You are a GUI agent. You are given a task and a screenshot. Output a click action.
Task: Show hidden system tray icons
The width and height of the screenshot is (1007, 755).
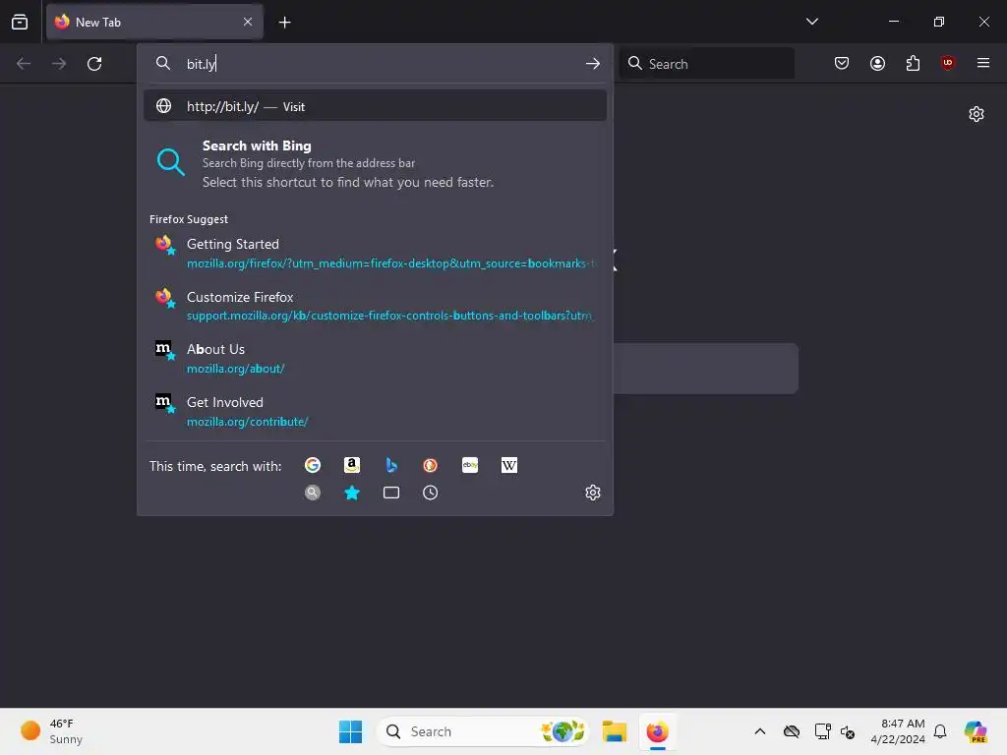coord(760,731)
